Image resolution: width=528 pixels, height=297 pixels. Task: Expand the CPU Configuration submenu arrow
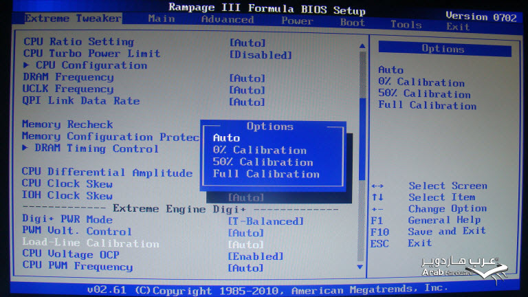[26, 65]
